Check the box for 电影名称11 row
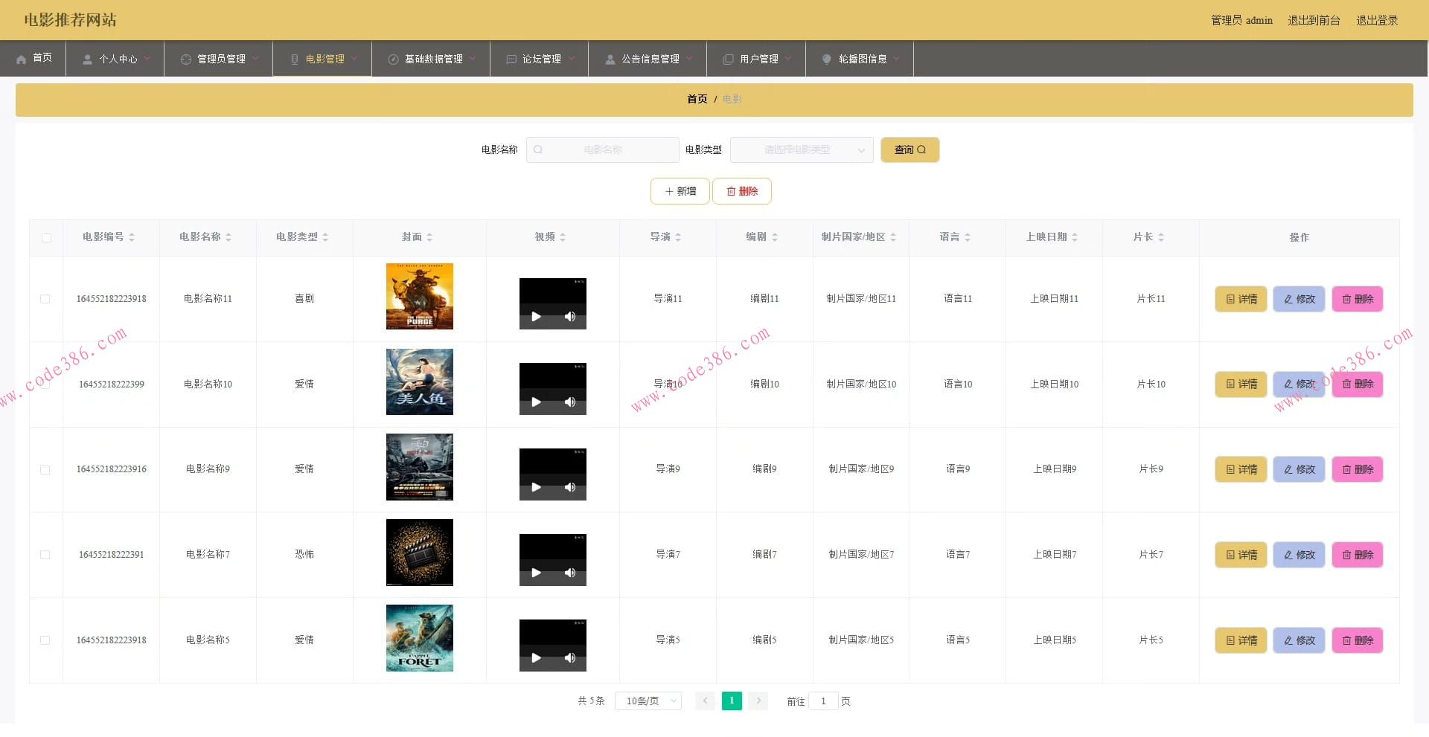 (x=45, y=299)
